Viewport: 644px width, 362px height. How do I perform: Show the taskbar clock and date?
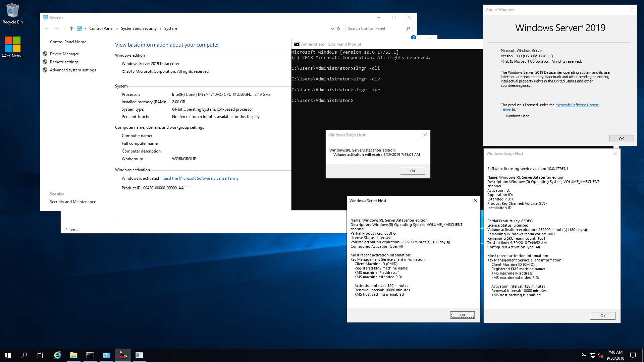tap(615, 355)
